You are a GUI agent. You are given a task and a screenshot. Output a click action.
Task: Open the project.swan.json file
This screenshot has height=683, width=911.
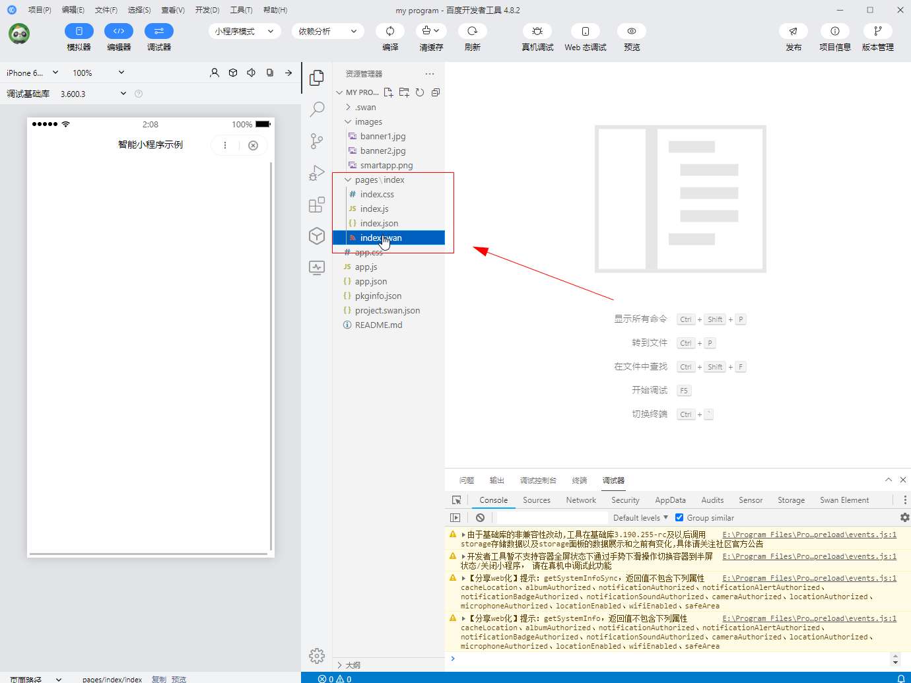[x=388, y=310]
